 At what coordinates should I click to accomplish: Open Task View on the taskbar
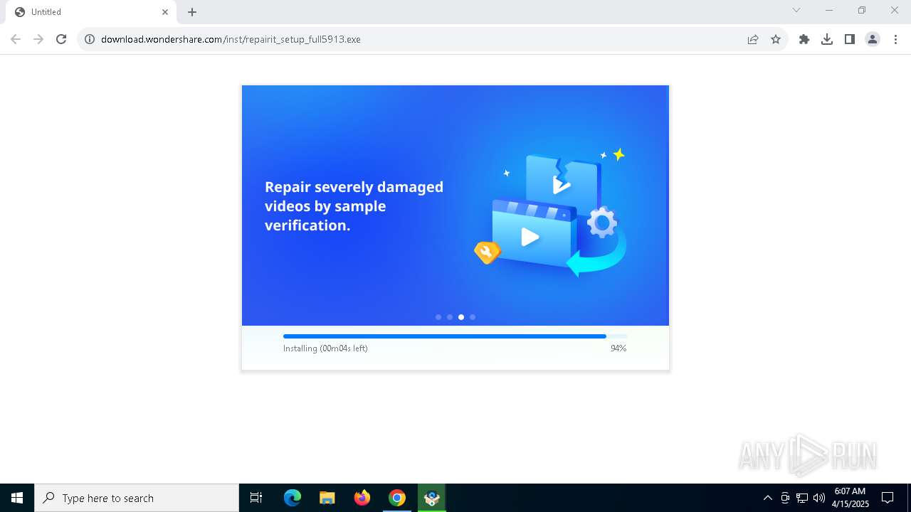(x=256, y=498)
